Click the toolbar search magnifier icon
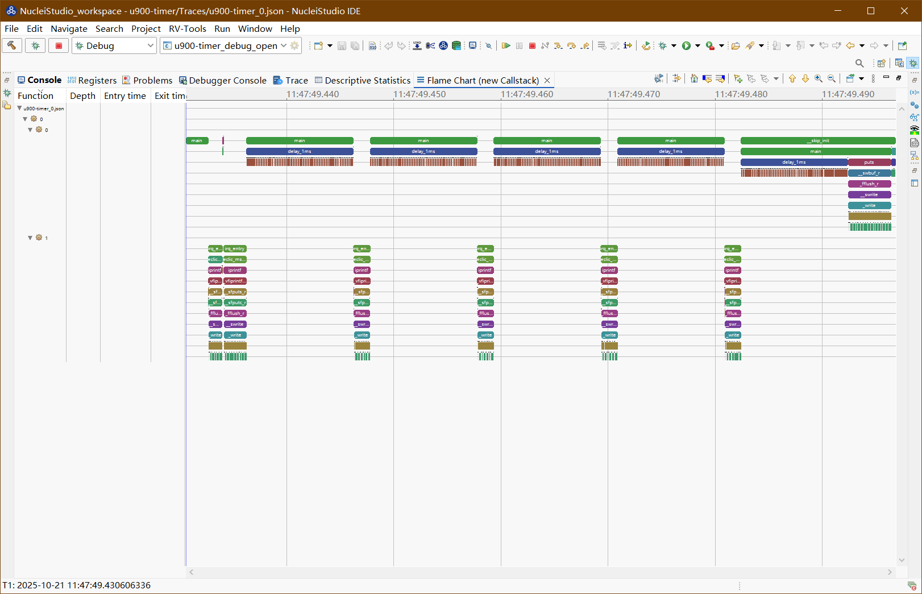 (x=859, y=63)
